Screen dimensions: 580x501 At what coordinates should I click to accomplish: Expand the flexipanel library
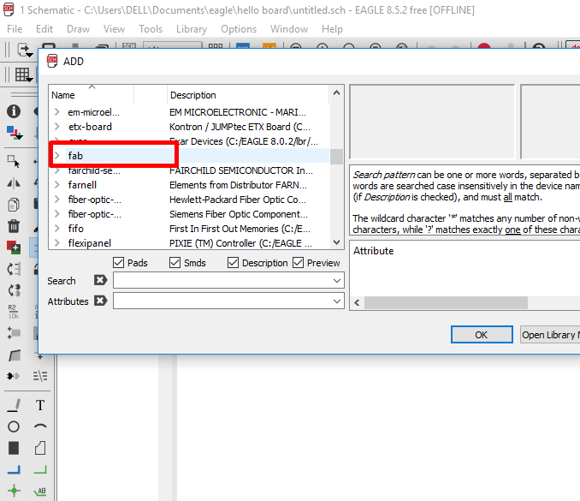pos(57,243)
